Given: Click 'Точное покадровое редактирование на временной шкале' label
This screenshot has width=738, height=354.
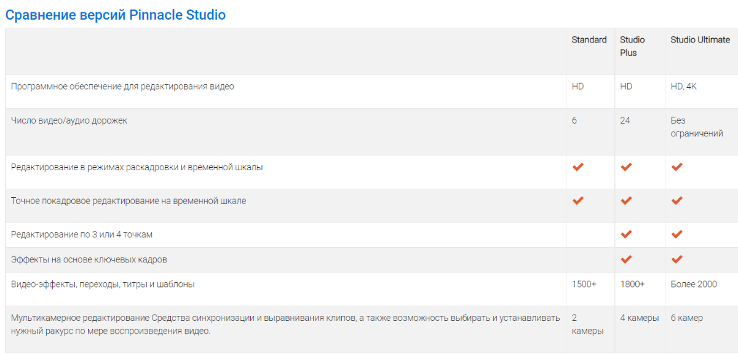Looking at the screenshot, I should point(129,201).
